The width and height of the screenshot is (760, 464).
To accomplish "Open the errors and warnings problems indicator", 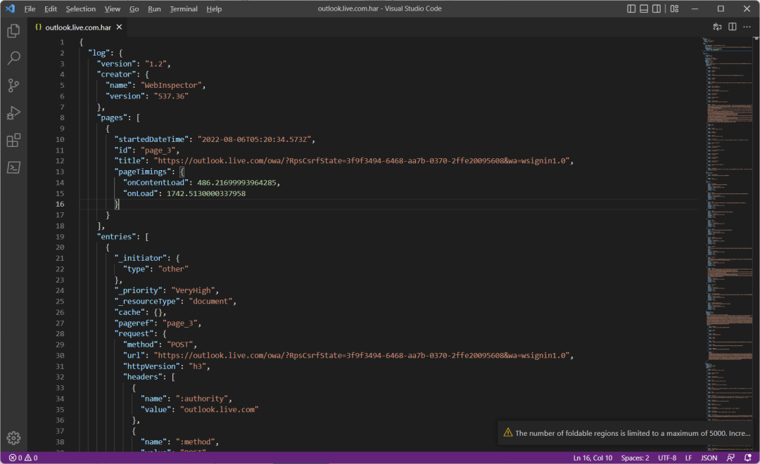I will point(23,458).
